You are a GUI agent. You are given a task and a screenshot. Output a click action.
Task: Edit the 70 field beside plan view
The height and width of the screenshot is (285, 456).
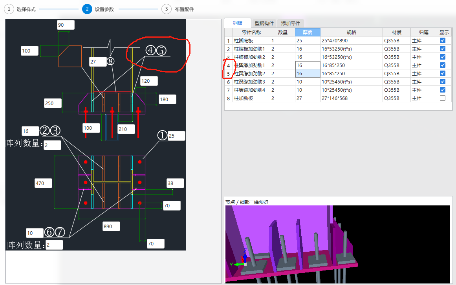tap(172, 206)
